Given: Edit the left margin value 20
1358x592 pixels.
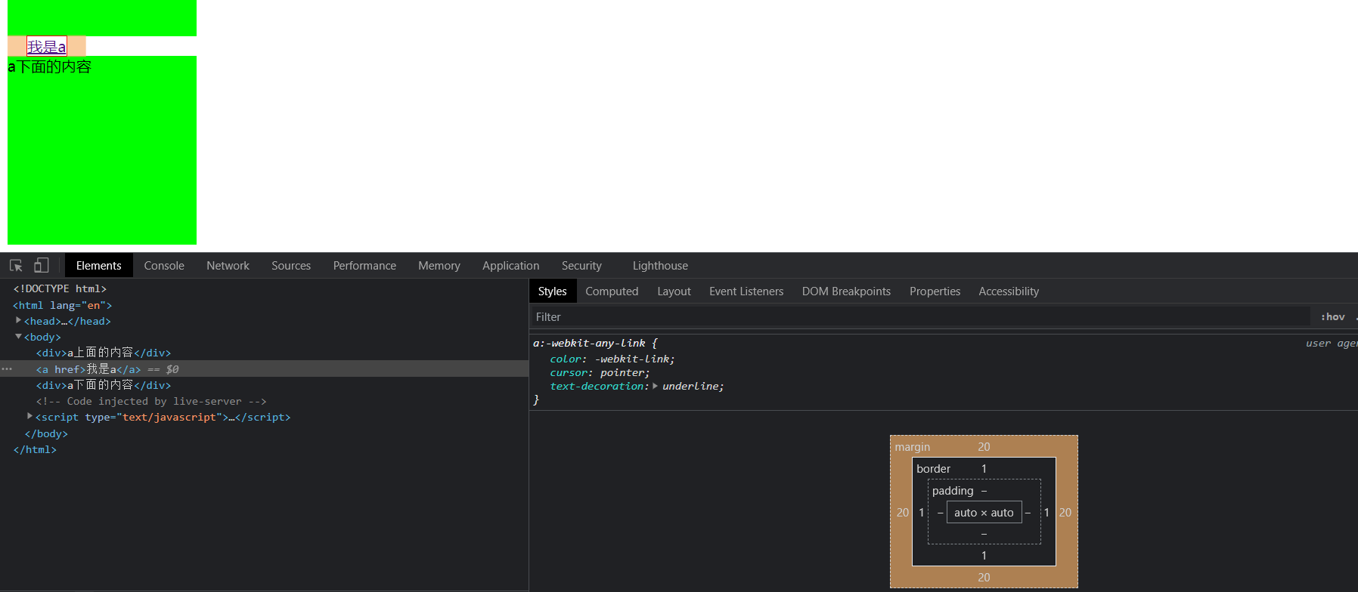Looking at the screenshot, I should pyautogui.click(x=902, y=512).
